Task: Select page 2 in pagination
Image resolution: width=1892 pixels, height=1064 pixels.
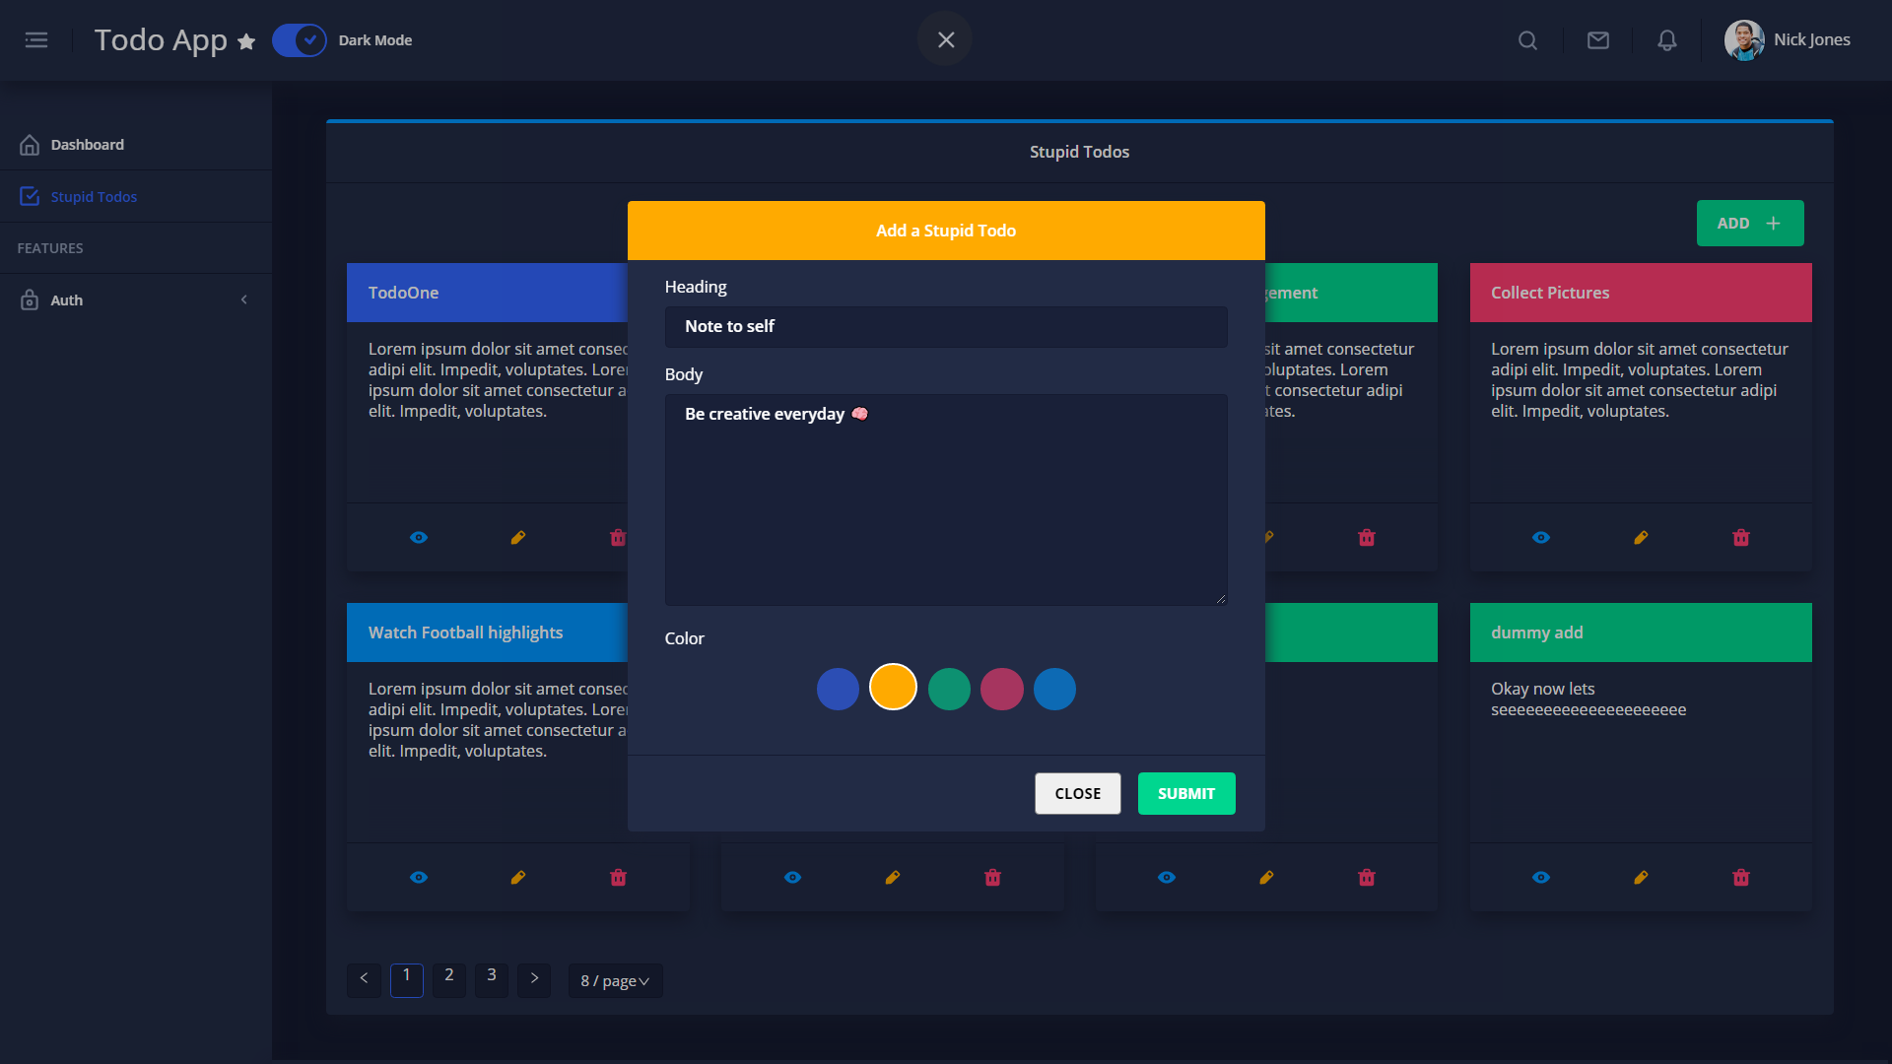Action: click(x=449, y=980)
